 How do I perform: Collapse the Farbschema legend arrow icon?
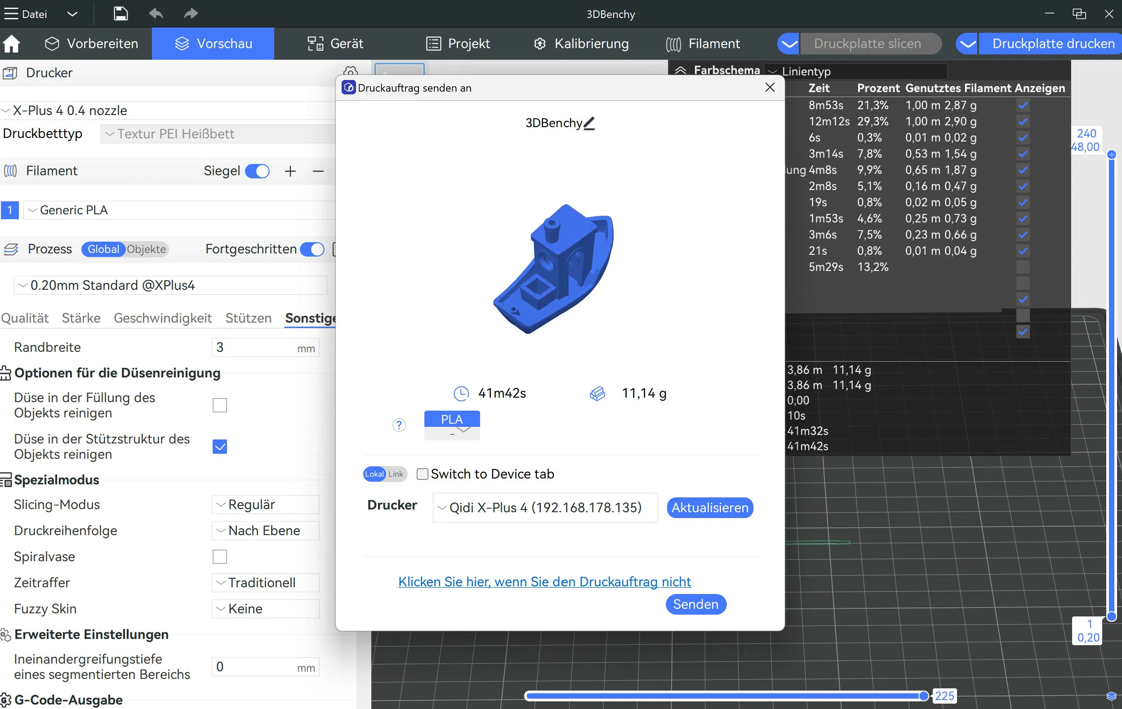(x=680, y=71)
